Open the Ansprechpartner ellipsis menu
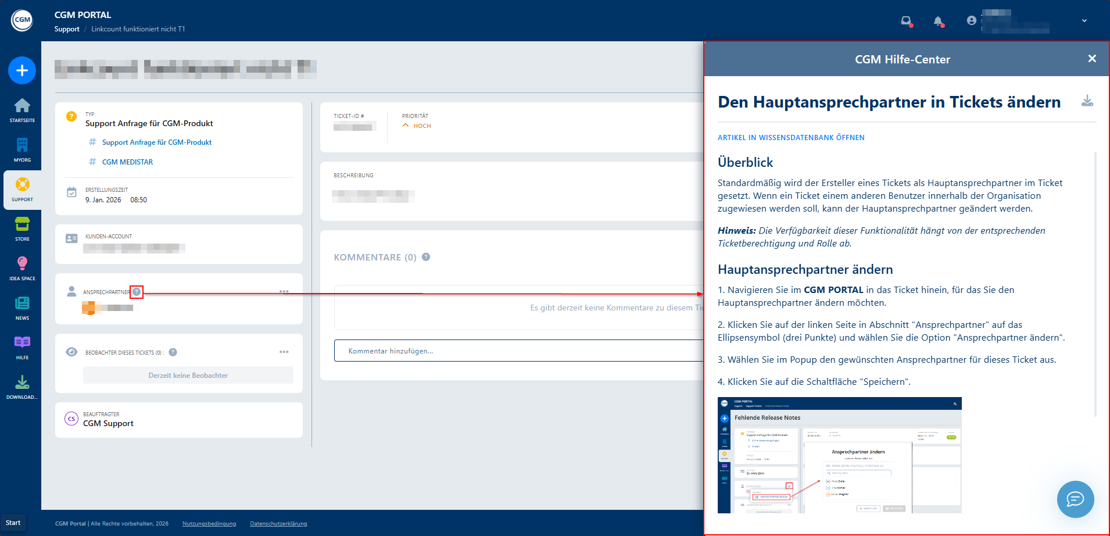The height and width of the screenshot is (536, 1110). [284, 291]
